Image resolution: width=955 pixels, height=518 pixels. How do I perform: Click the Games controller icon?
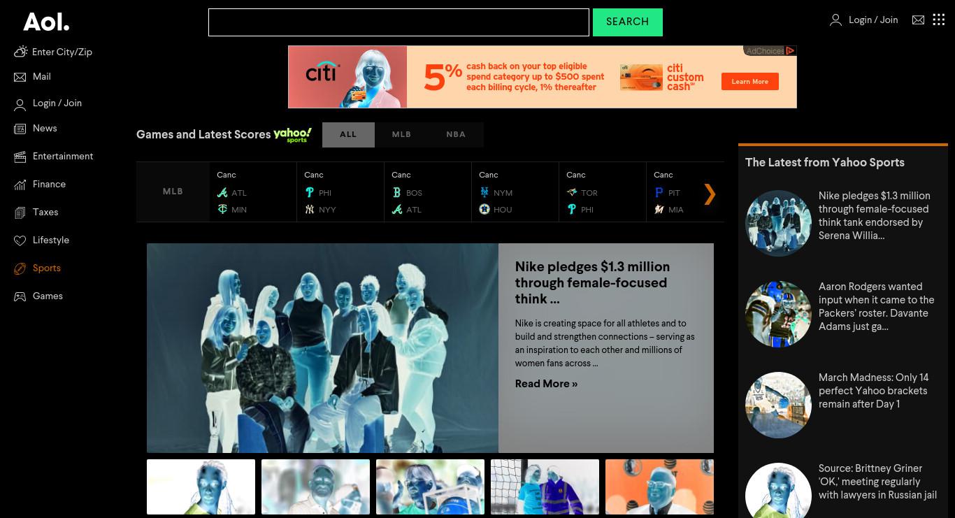[20, 296]
